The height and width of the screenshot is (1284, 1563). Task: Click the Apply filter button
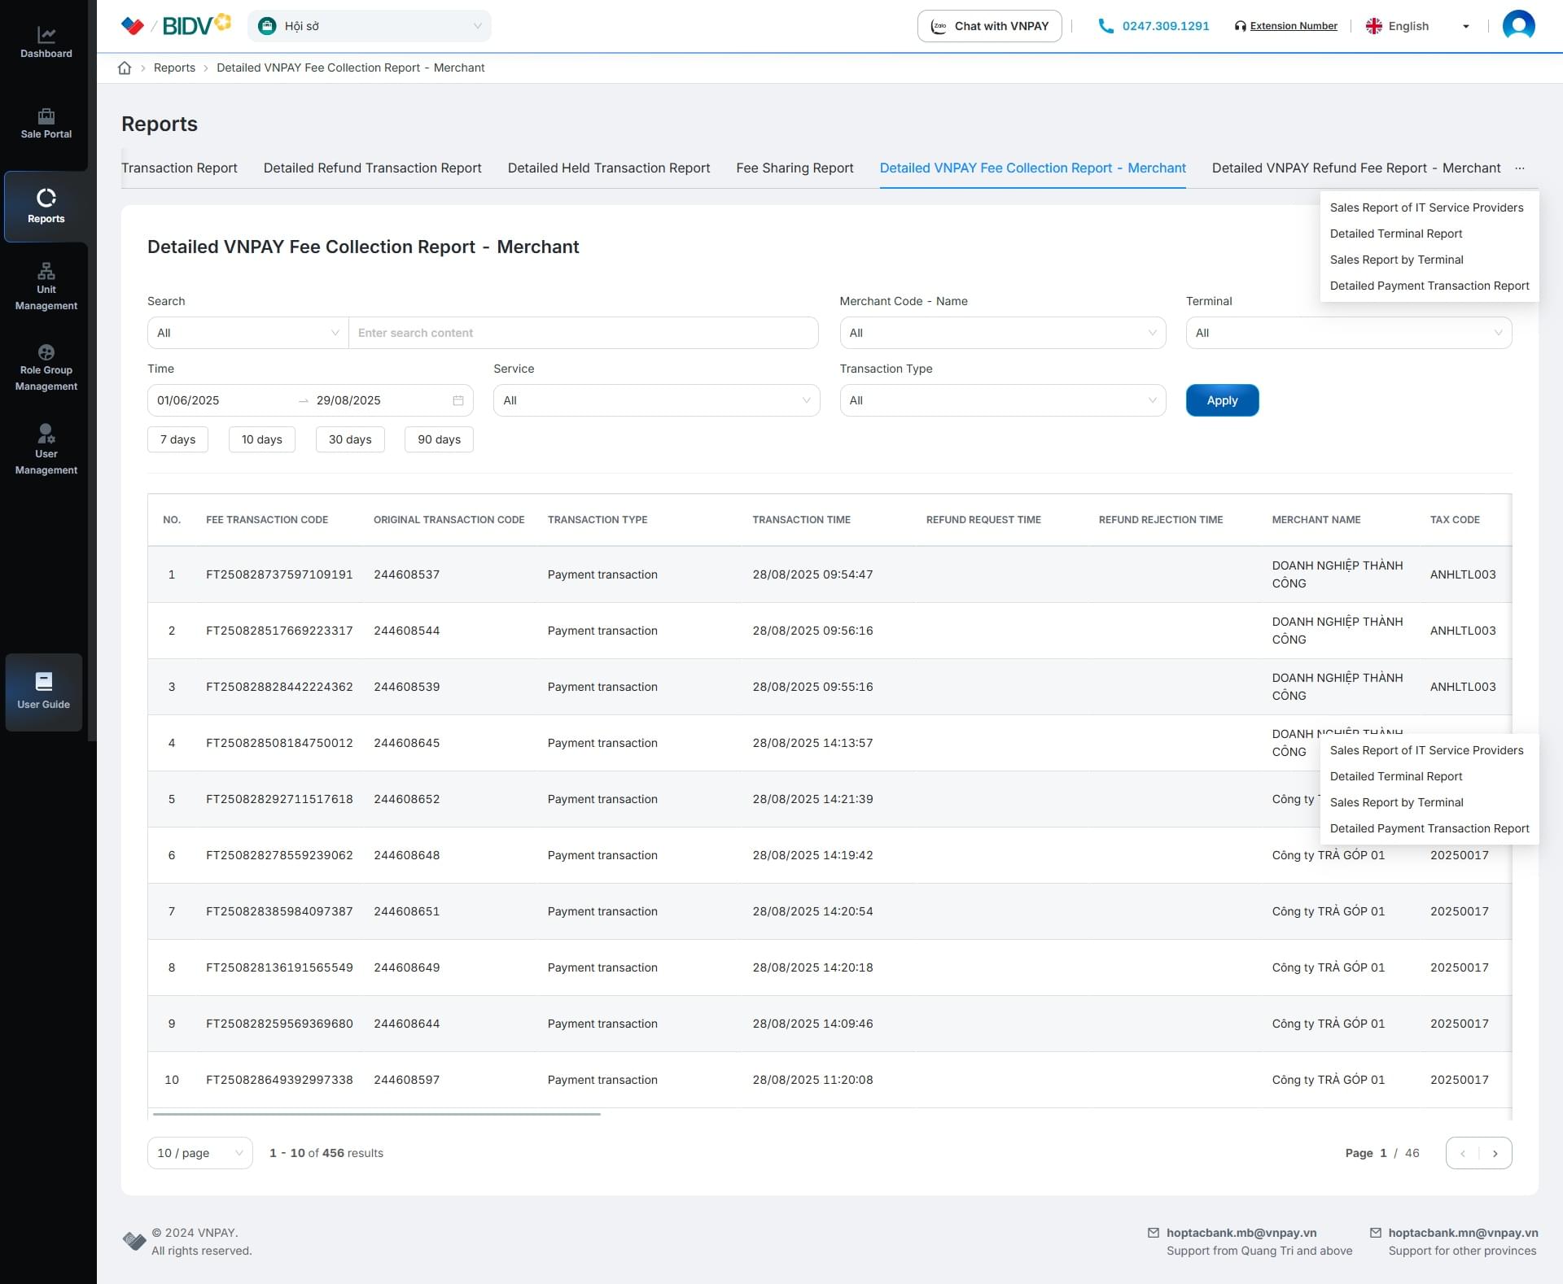coord(1221,400)
